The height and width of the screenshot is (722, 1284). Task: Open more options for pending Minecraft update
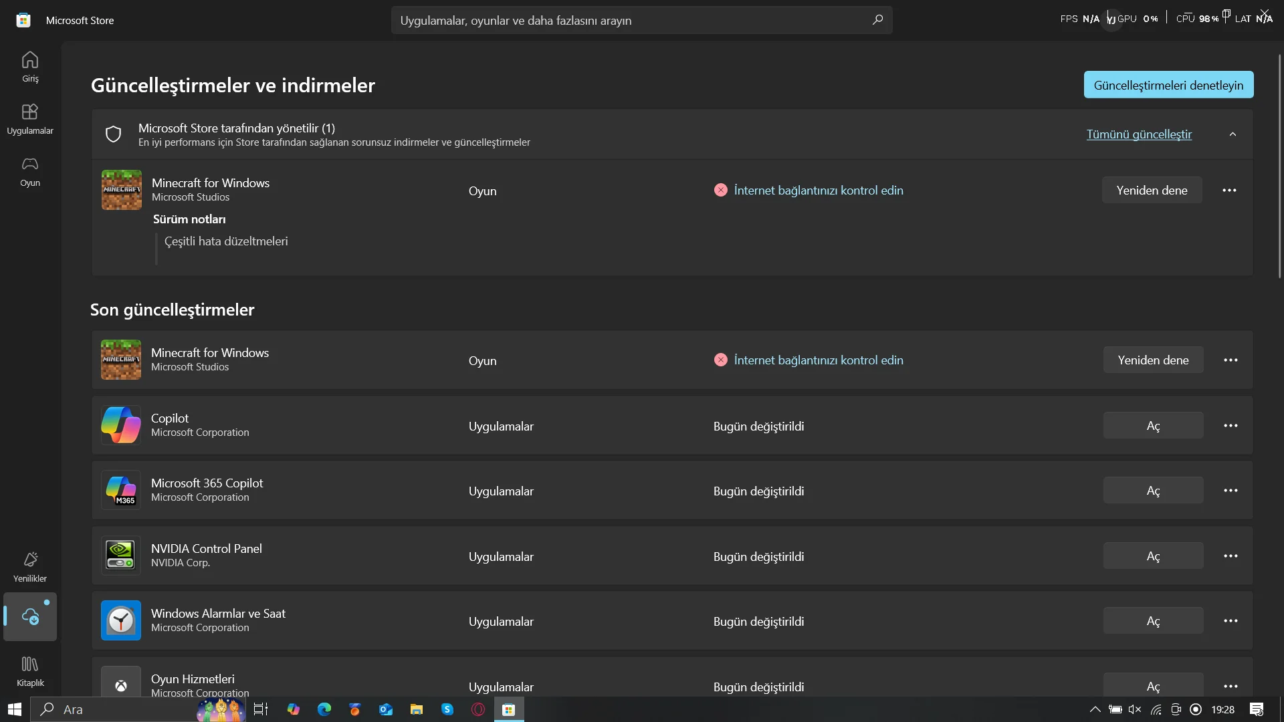1229,191
